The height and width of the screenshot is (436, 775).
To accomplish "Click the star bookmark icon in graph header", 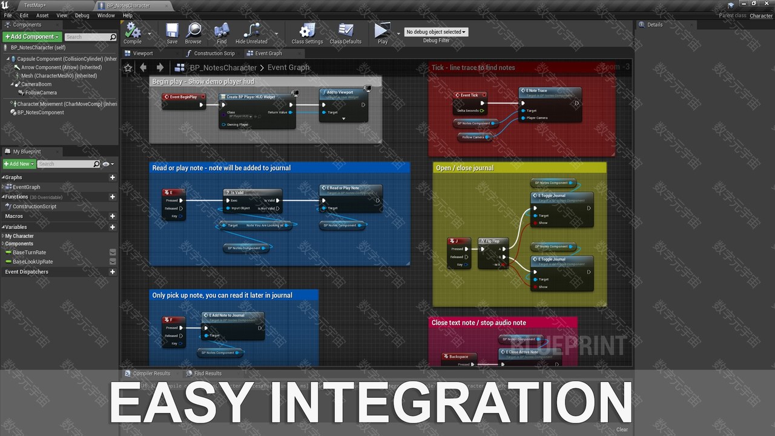I will click(128, 68).
